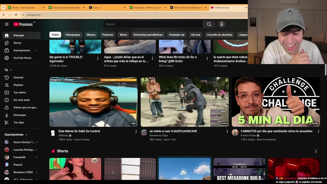Filter by Podcasts chip
Image resolution: width=327 pixels, height=184 pixels.
point(108,35)
